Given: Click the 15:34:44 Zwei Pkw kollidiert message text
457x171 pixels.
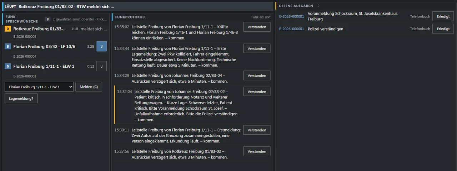Looking at the screenshot, I should (x=184, y=57).
